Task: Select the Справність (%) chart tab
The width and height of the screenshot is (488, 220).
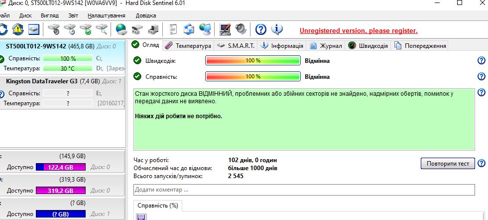Action: click(x=157, y=206)
